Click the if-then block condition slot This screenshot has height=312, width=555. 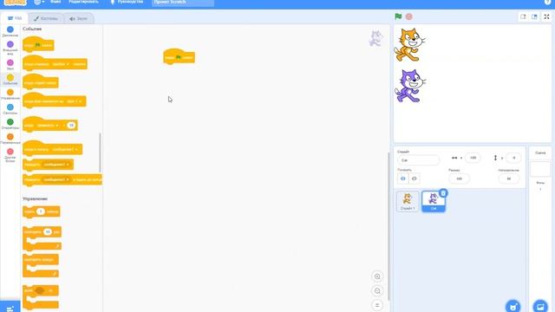click(x=40, y=290)
